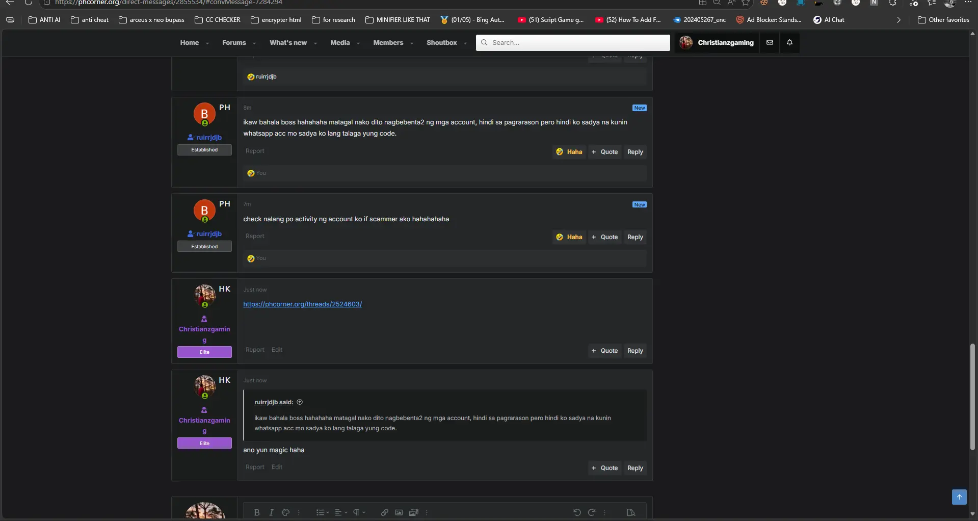Report the 'check nalang po' message
Viewport: 978px width, 521px height.
point(255,236)
